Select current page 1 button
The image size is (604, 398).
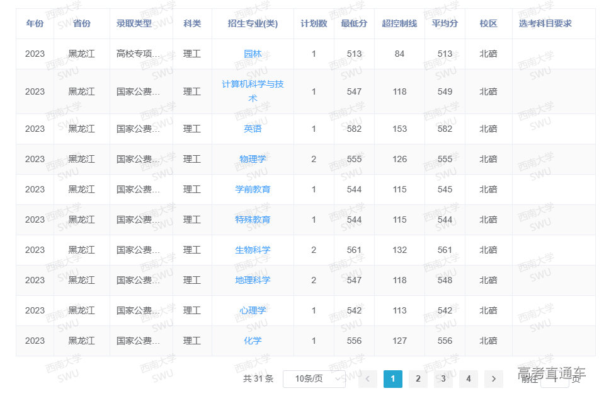[x=393, y=378]
